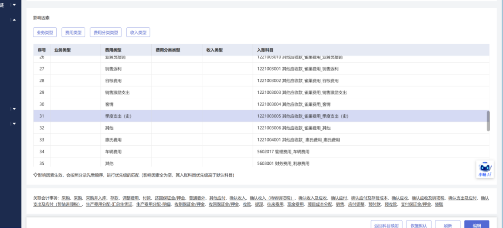The width and height of the screenshot is (503, 228).
Task: Open the 确认收入及应收 link
Action: tap(312, 198)
